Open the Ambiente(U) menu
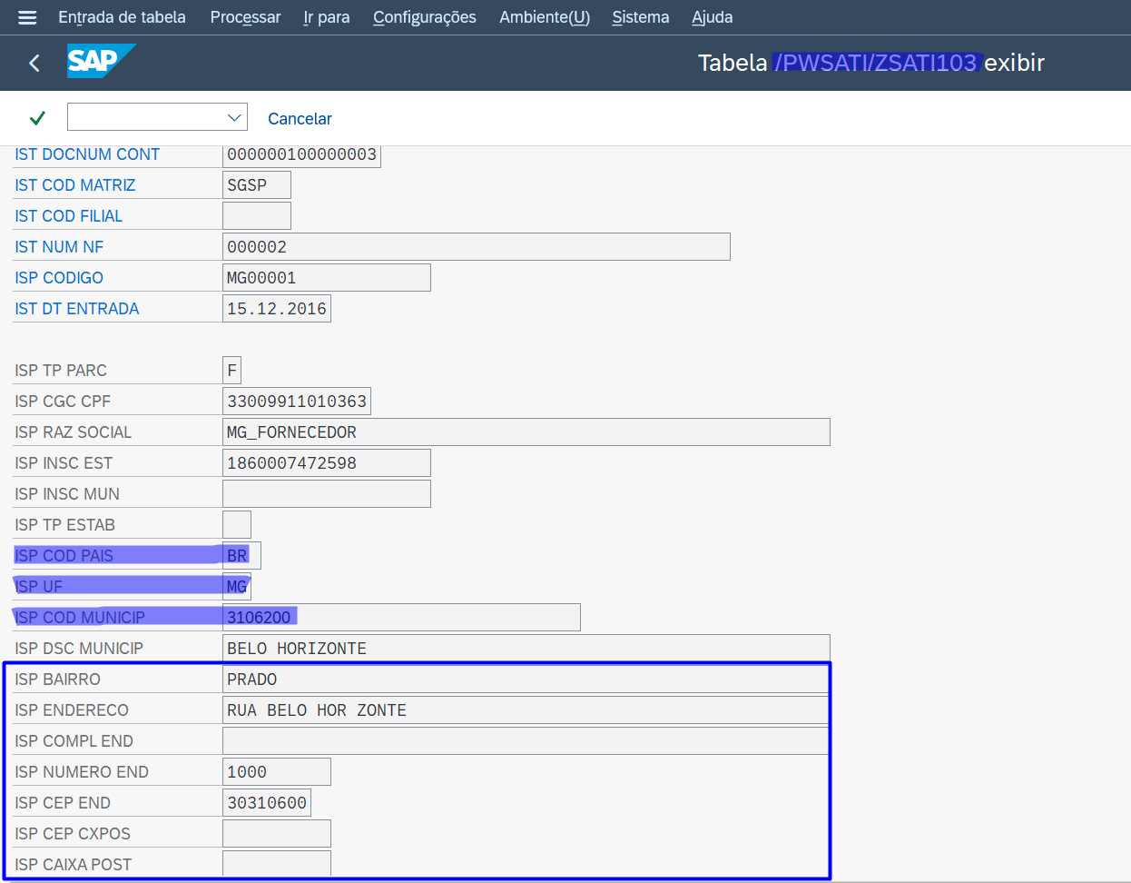 (544, 17)
